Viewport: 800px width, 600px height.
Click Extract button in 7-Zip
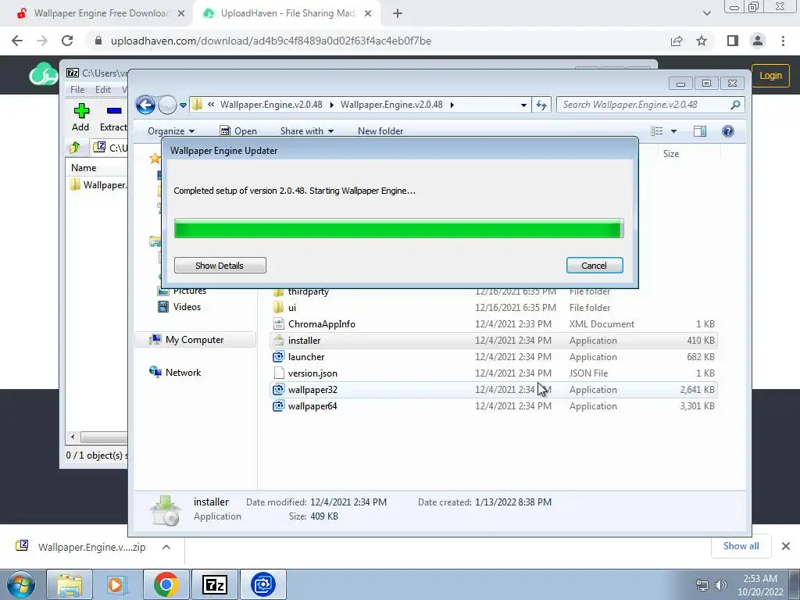point(113,117)
